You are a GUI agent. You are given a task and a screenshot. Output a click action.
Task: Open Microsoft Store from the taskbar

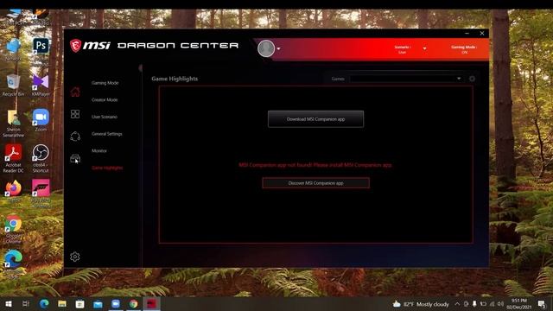point(80,303)
